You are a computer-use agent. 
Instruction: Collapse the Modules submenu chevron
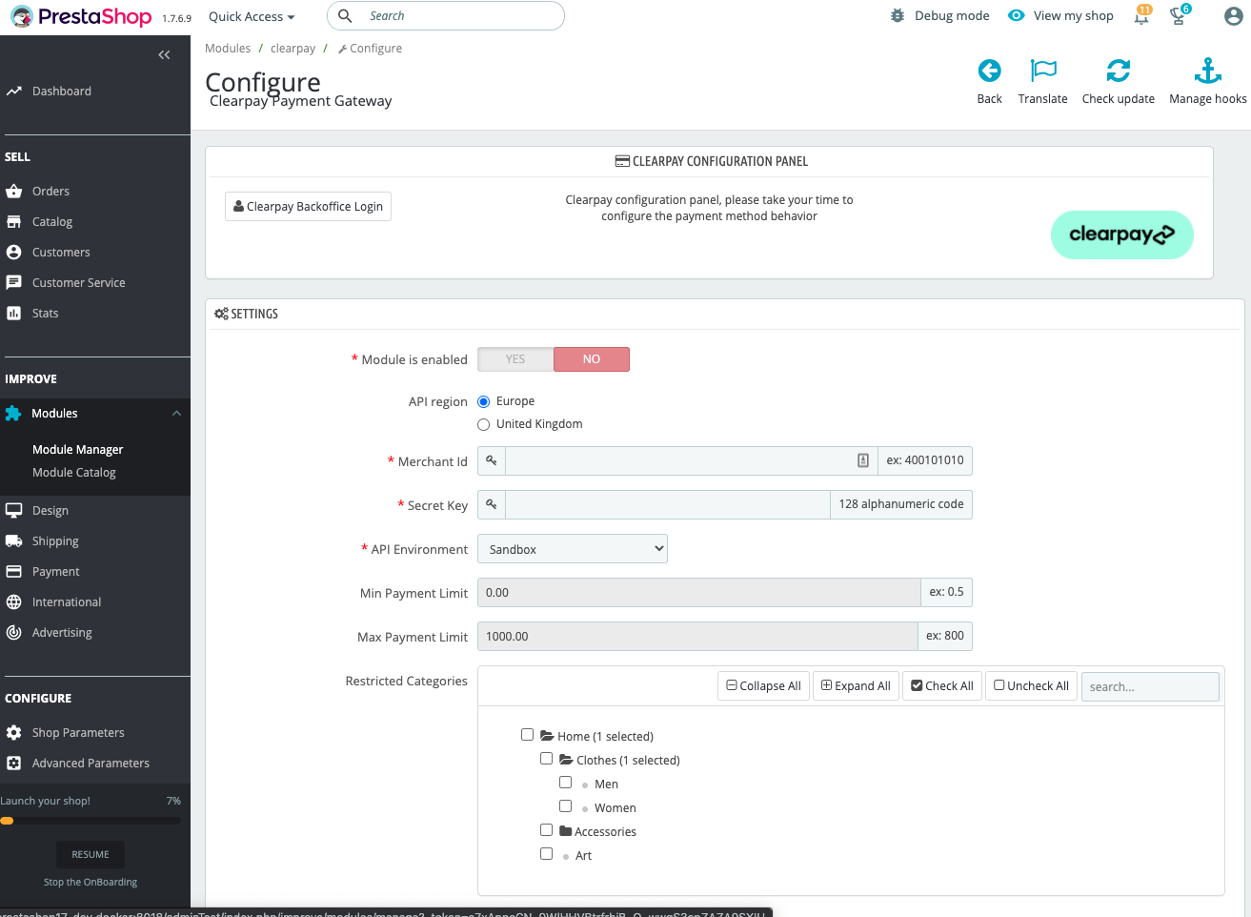(176, 414)
